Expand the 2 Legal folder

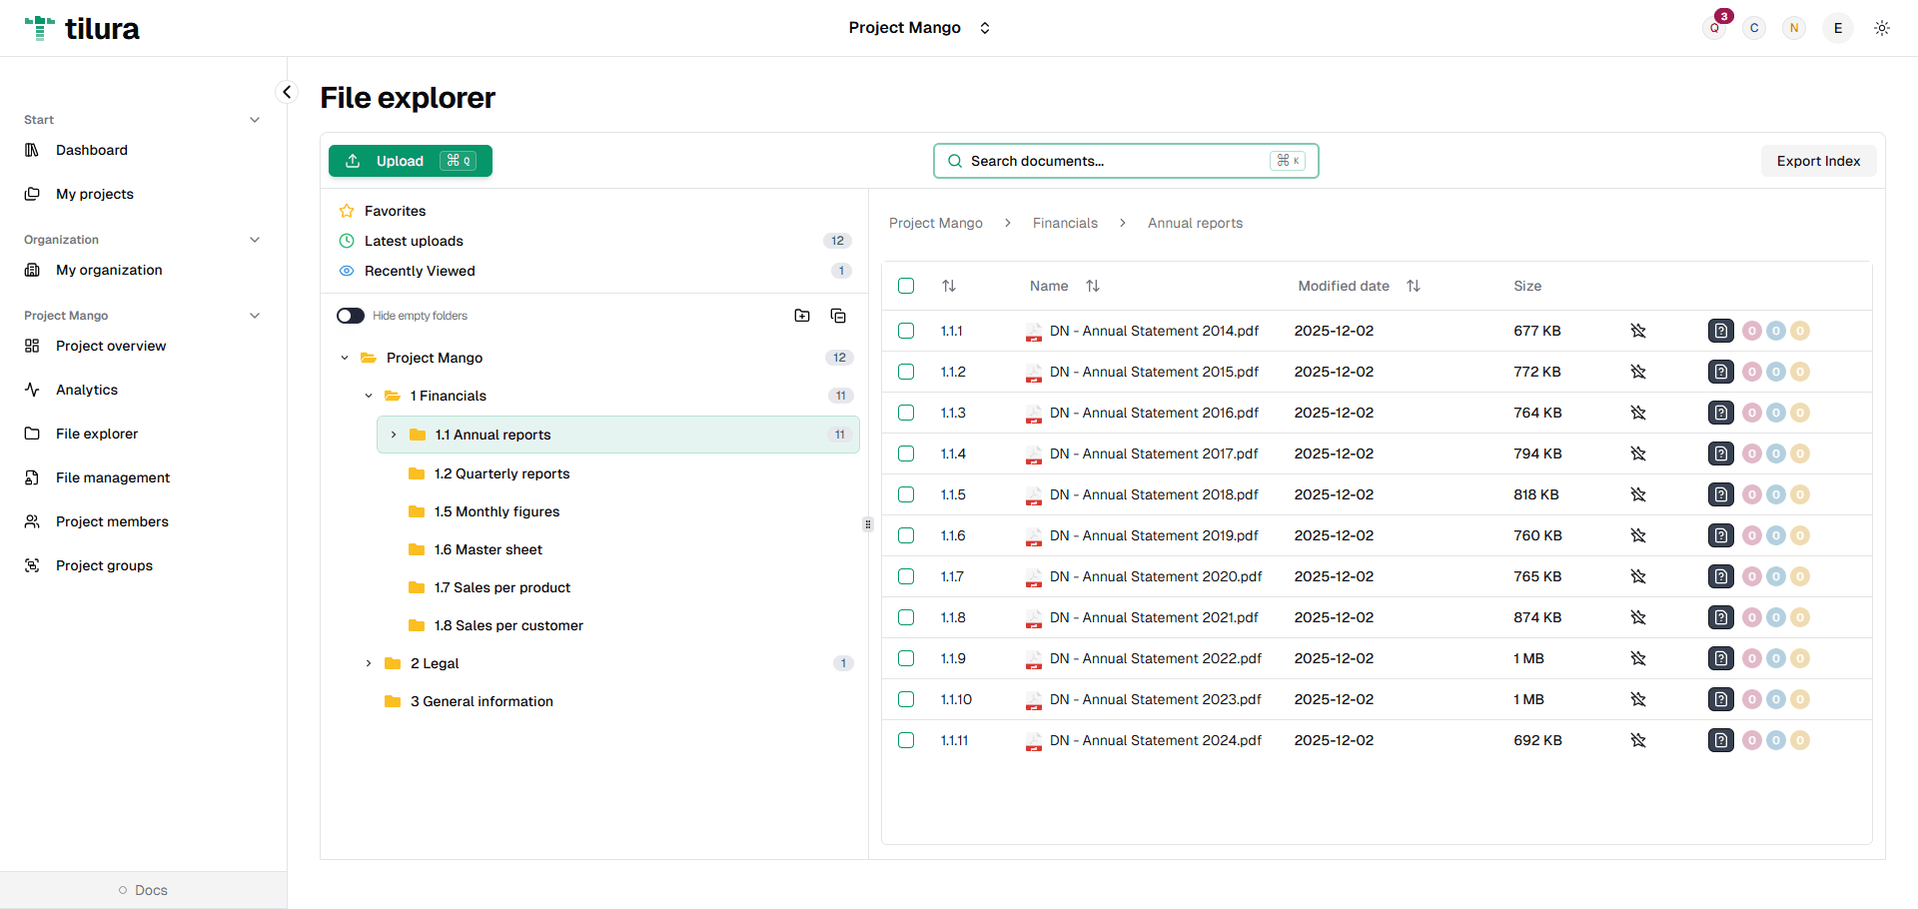coord(368,662)
